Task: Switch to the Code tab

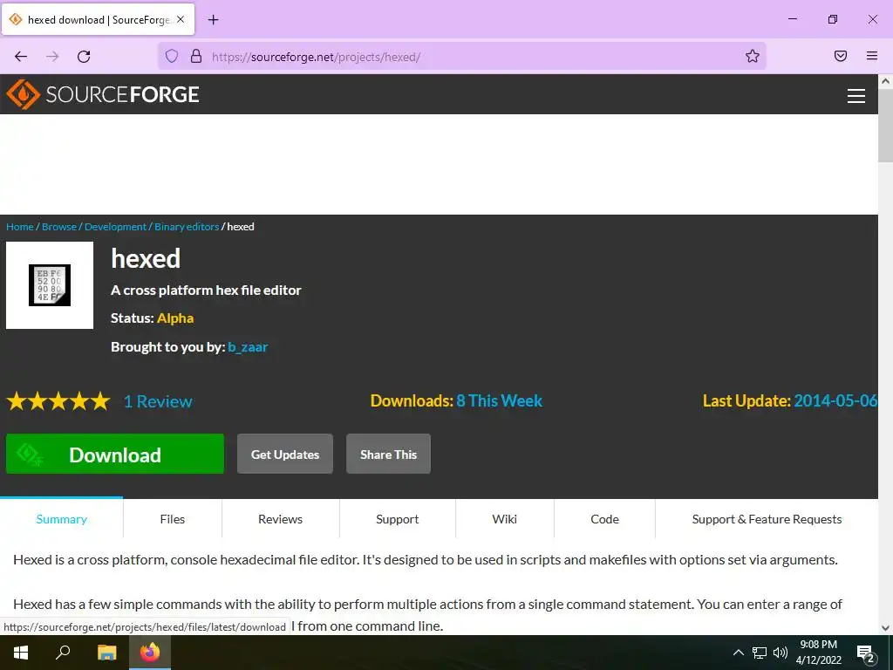Action: pyautogui.click(x=605, y=519)
